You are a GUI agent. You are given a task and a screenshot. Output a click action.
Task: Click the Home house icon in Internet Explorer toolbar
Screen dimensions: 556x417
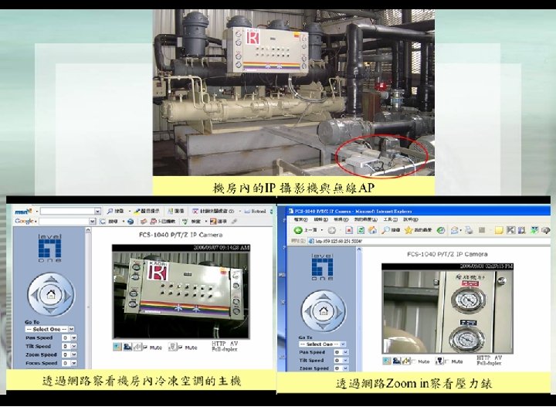[372, 230]
